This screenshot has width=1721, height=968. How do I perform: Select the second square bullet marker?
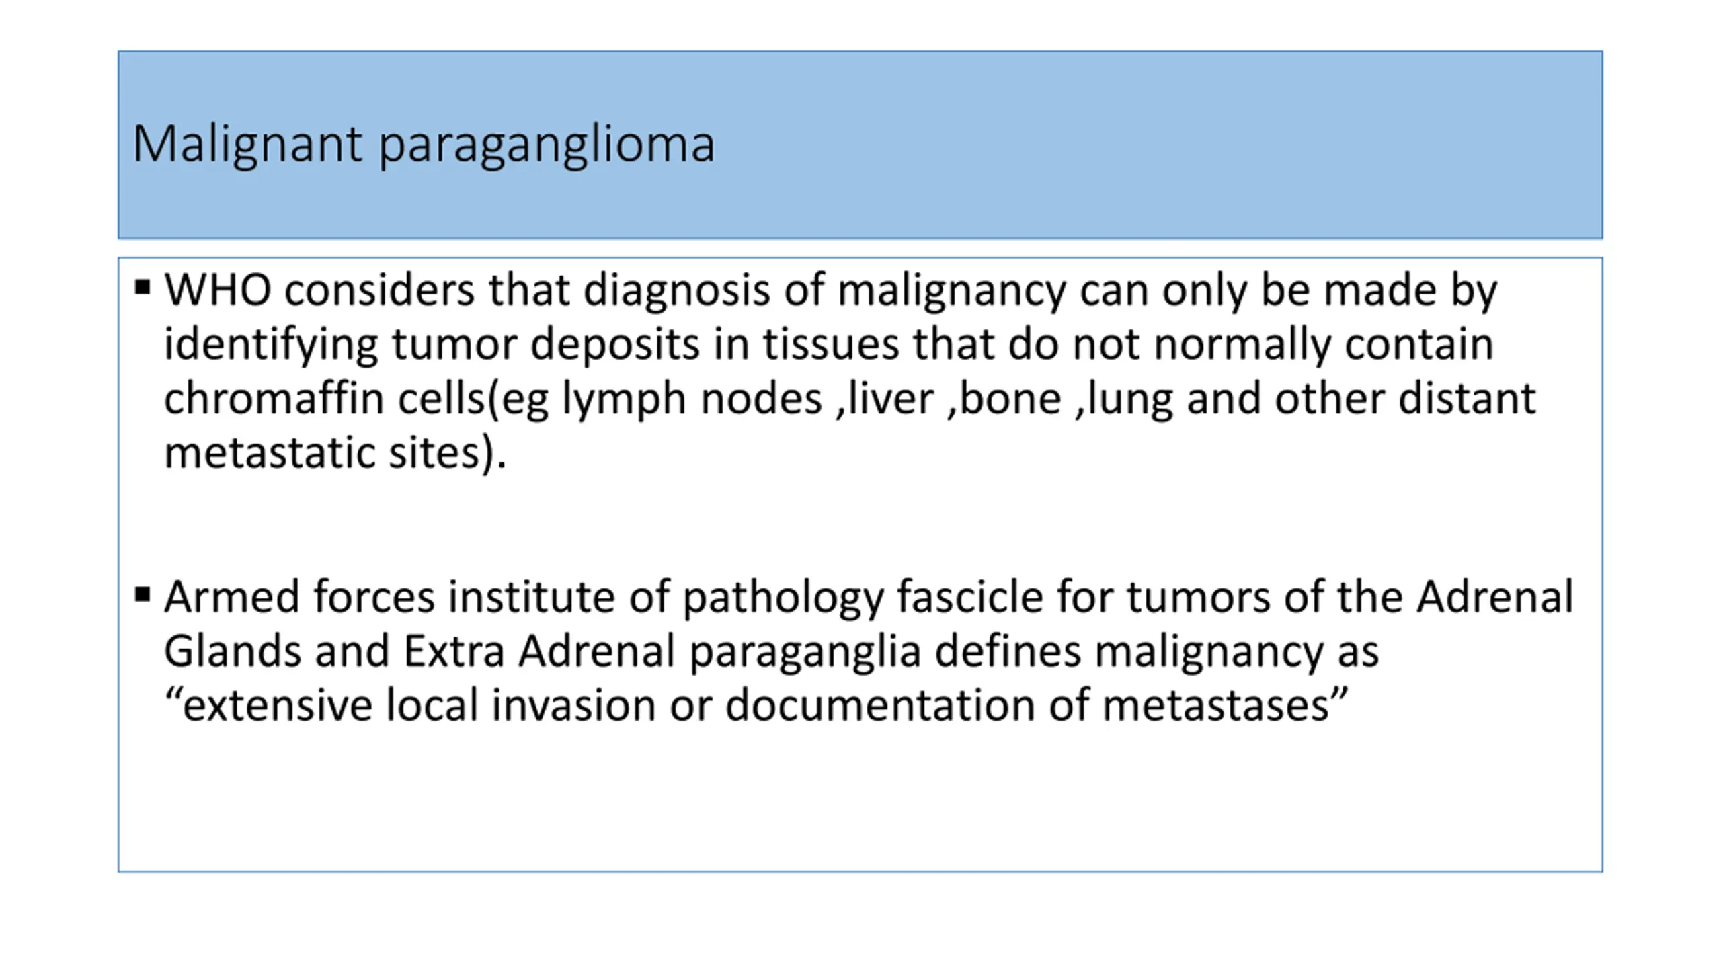click(142, 595)
